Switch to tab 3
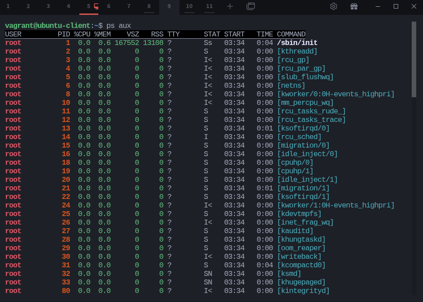 (48, 7)
